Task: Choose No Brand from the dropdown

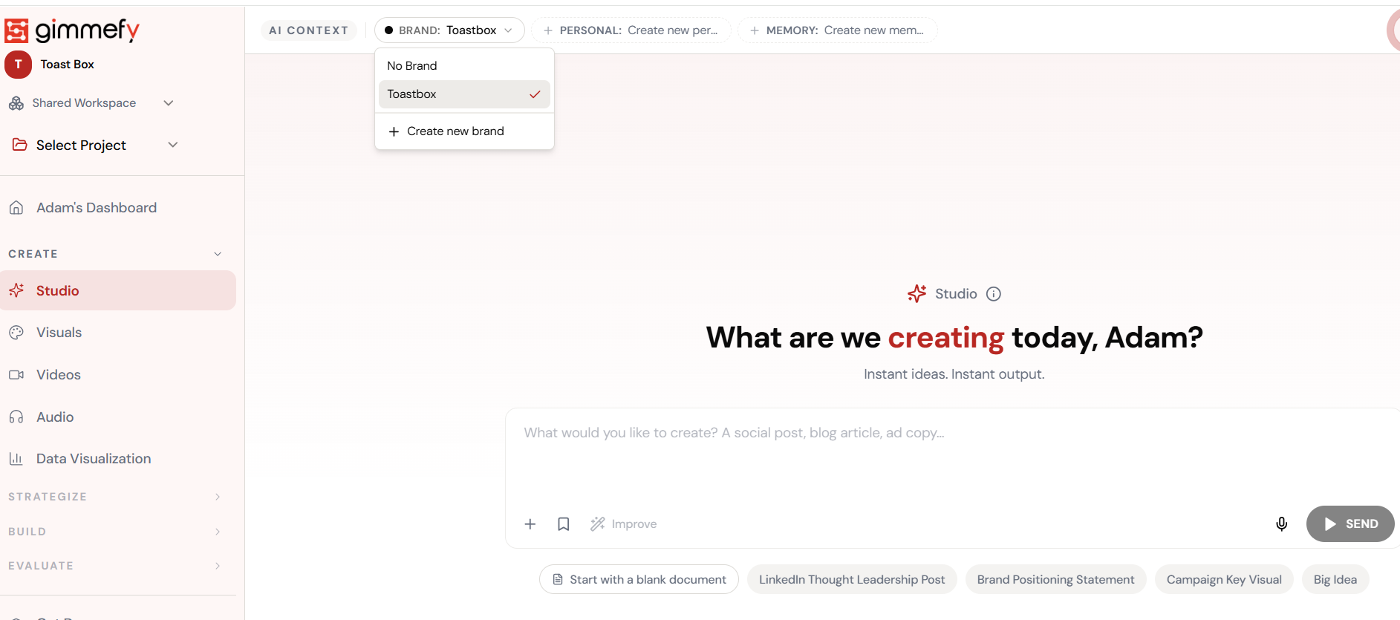Action: tap(412, 66)
